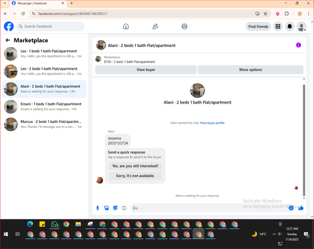
Task: Click the Jessenia phone number message
Action: point(117,140)
